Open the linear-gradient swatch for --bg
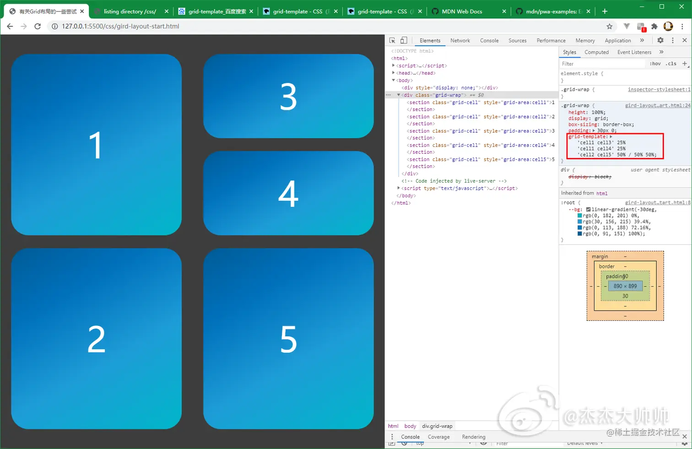This screenshot has height=449, width=692. pyautogui.click(x=589, y=210)
